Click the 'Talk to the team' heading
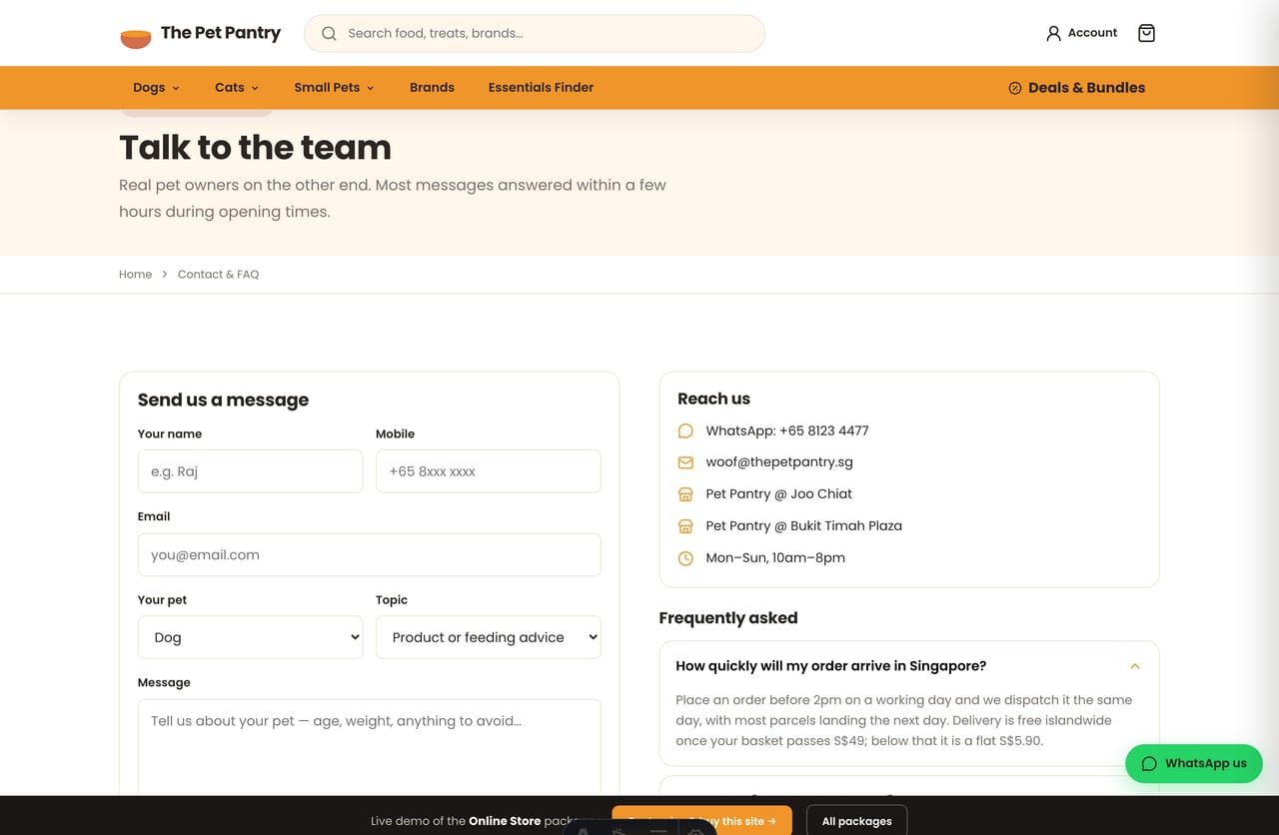The height and width of the screenshot is (835, 1279). click(255, 148)
